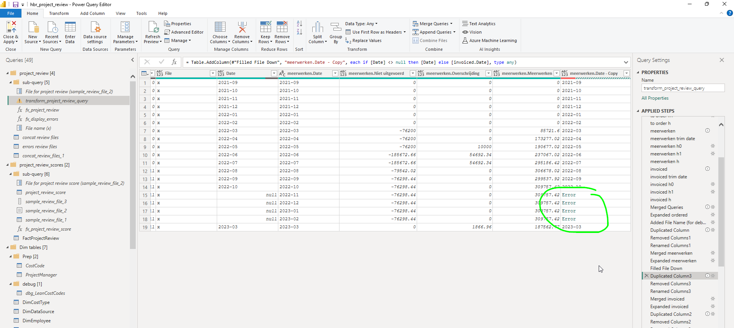Click the Split Column icon
The image size is (734, 328).
(x=317, y=27)
